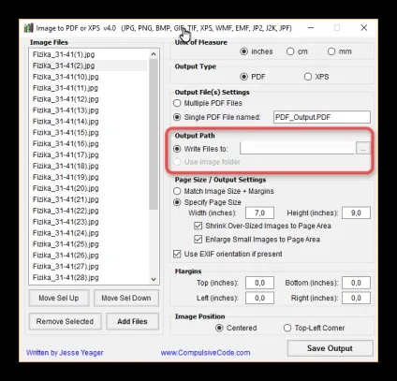Click the app icon in the title bar
Viewport: 397px width, 381px height.
point(28,28)
